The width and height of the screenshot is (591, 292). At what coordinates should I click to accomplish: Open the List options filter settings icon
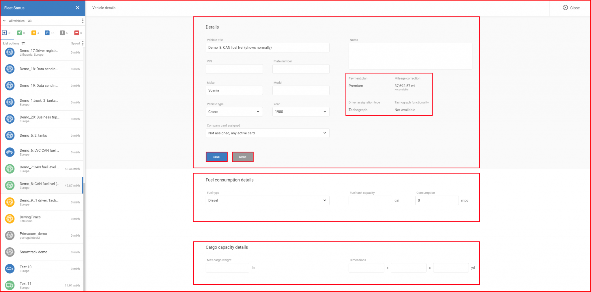coord(24,43)
